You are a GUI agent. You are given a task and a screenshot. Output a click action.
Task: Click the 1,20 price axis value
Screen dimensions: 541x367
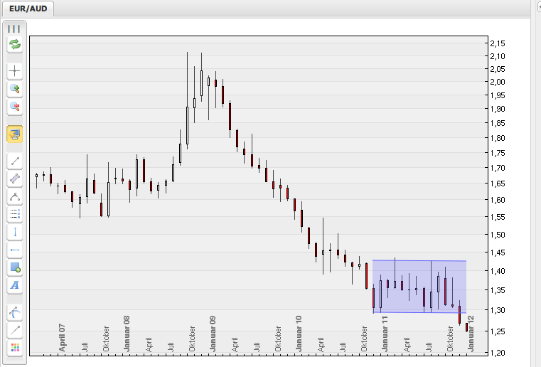[x=498, y=353]
